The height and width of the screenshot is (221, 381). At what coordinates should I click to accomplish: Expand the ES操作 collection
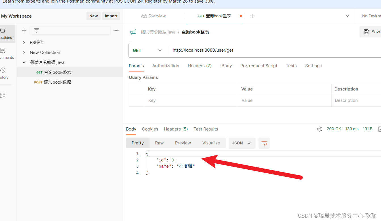[x=24, y=42]
